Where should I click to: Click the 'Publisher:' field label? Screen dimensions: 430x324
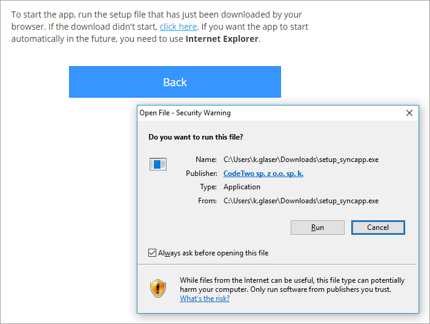[201, 174]
